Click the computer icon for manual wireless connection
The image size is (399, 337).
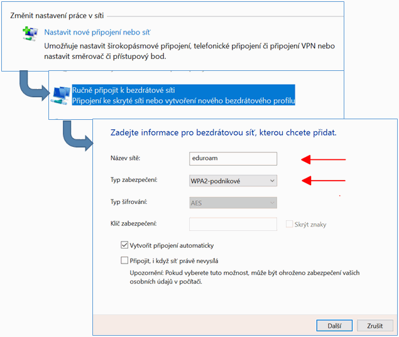(62, 95)
